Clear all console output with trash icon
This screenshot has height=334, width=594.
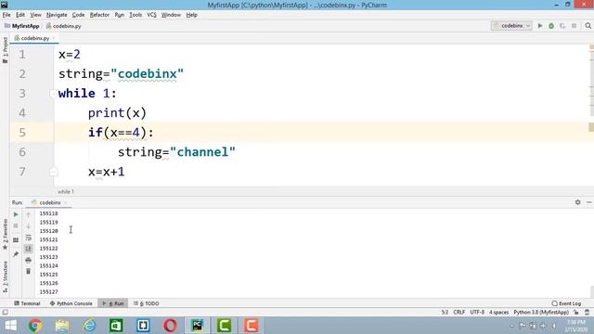(x=28, y=271)
